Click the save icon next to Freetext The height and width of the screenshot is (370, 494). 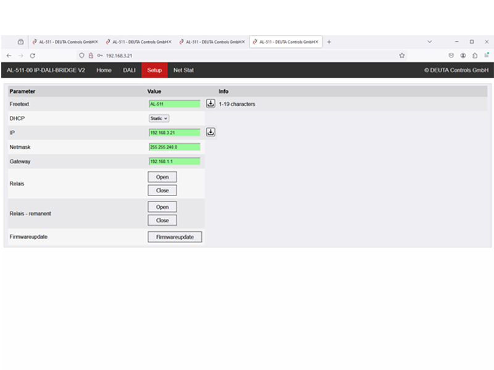click(211, 104)
